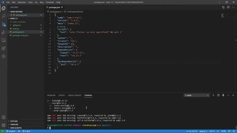Open the Manage gear icon

coord(4,125)
